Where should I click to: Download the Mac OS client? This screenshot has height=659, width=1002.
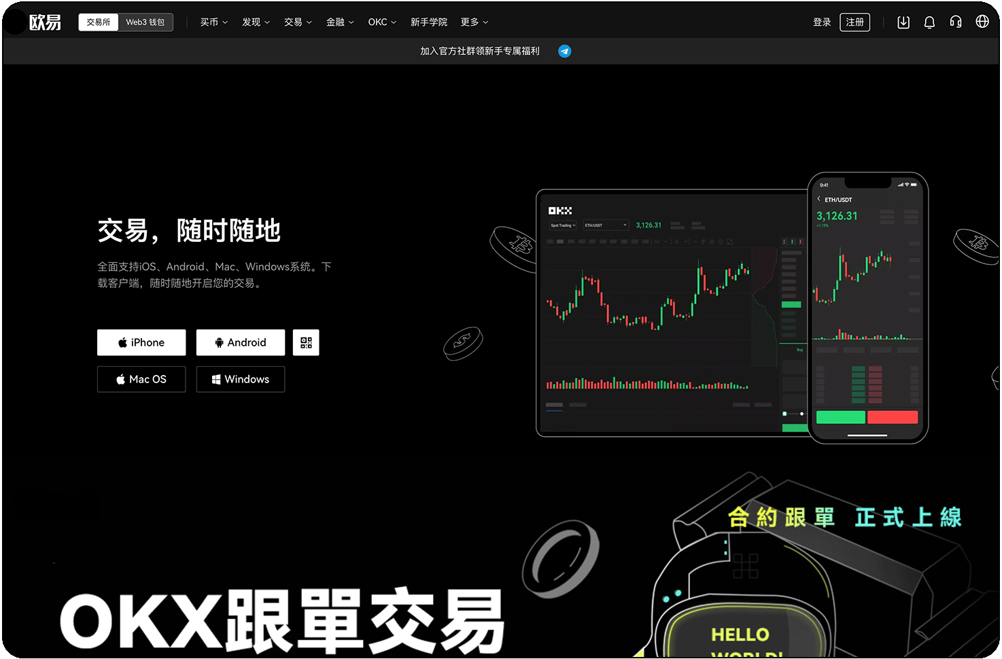point(141,379)
